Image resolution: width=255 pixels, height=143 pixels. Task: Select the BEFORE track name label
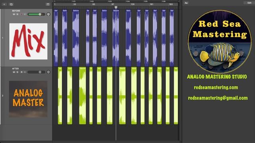point(16,11)
